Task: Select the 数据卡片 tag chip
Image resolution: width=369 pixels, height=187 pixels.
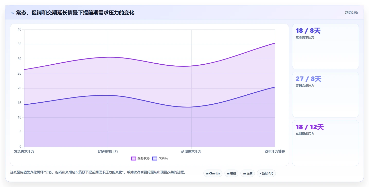Action: click(266, 173)
